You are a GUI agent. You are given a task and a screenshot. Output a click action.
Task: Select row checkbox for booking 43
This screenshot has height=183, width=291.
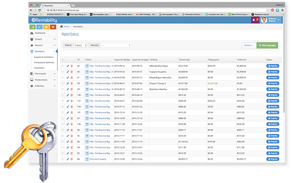click(63, 83)
